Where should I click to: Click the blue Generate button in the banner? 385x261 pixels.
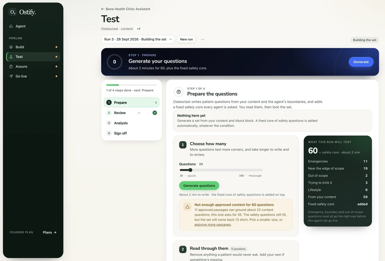coord(361,62)
